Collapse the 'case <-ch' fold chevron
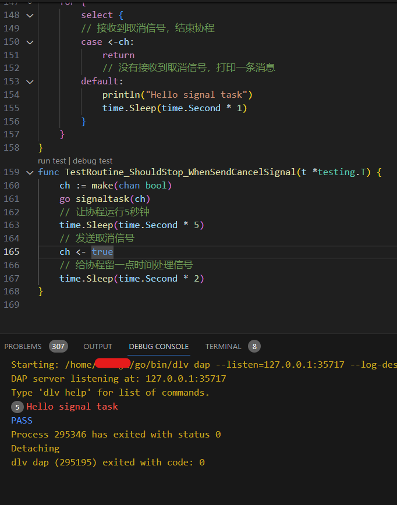397x505 pixels. point(30,42)
